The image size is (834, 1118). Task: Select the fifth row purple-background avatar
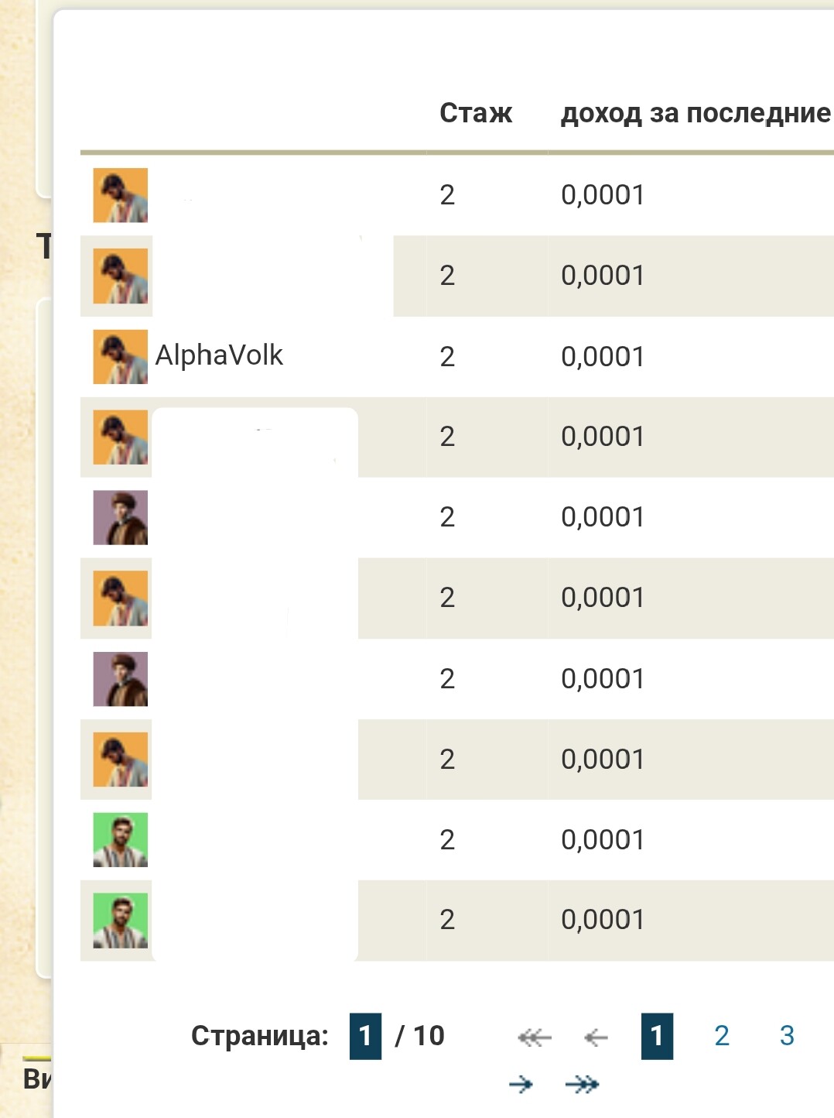pos(121,518)
